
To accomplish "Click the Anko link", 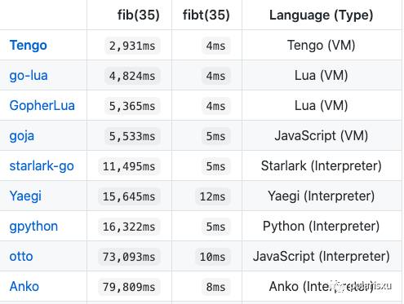I will click(x=24, y=287).
